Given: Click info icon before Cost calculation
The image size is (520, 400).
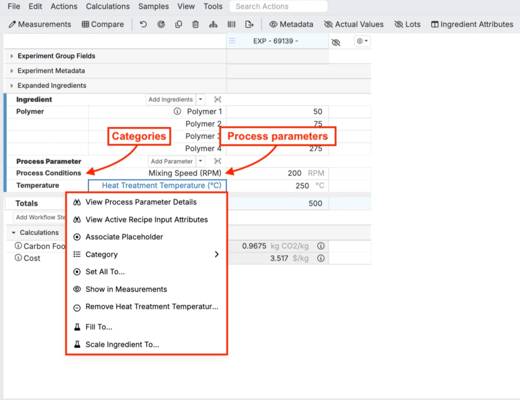Looking at the screenshot, I should click(18, 258).
